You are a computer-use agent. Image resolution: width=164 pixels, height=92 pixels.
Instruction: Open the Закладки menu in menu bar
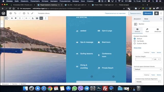pos(54,1)
